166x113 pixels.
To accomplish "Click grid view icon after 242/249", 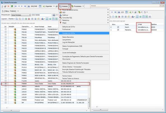I will pyautogui.click(x=40, y=6).
